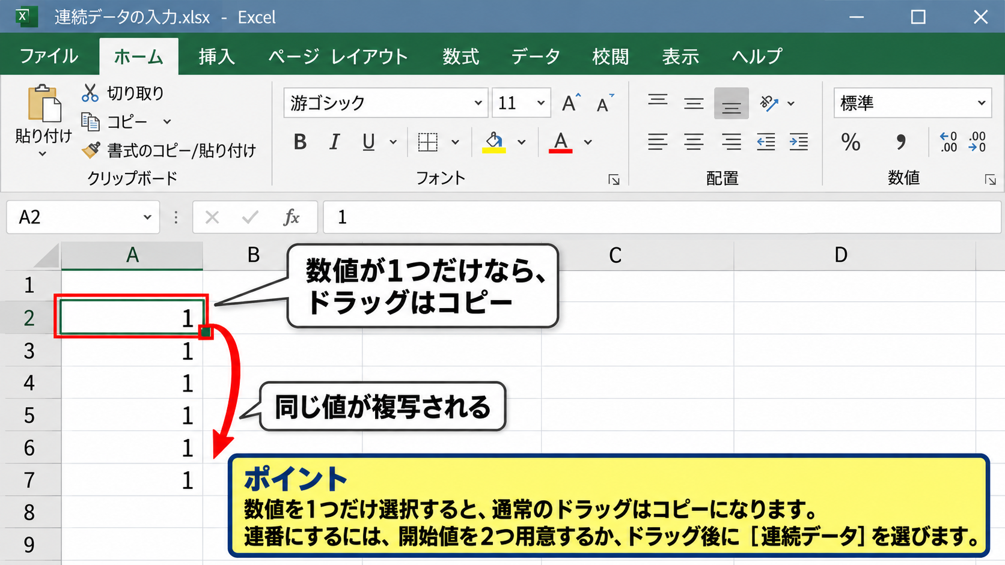Select row 5 header

pyautogui.click(x=29, y=415)
